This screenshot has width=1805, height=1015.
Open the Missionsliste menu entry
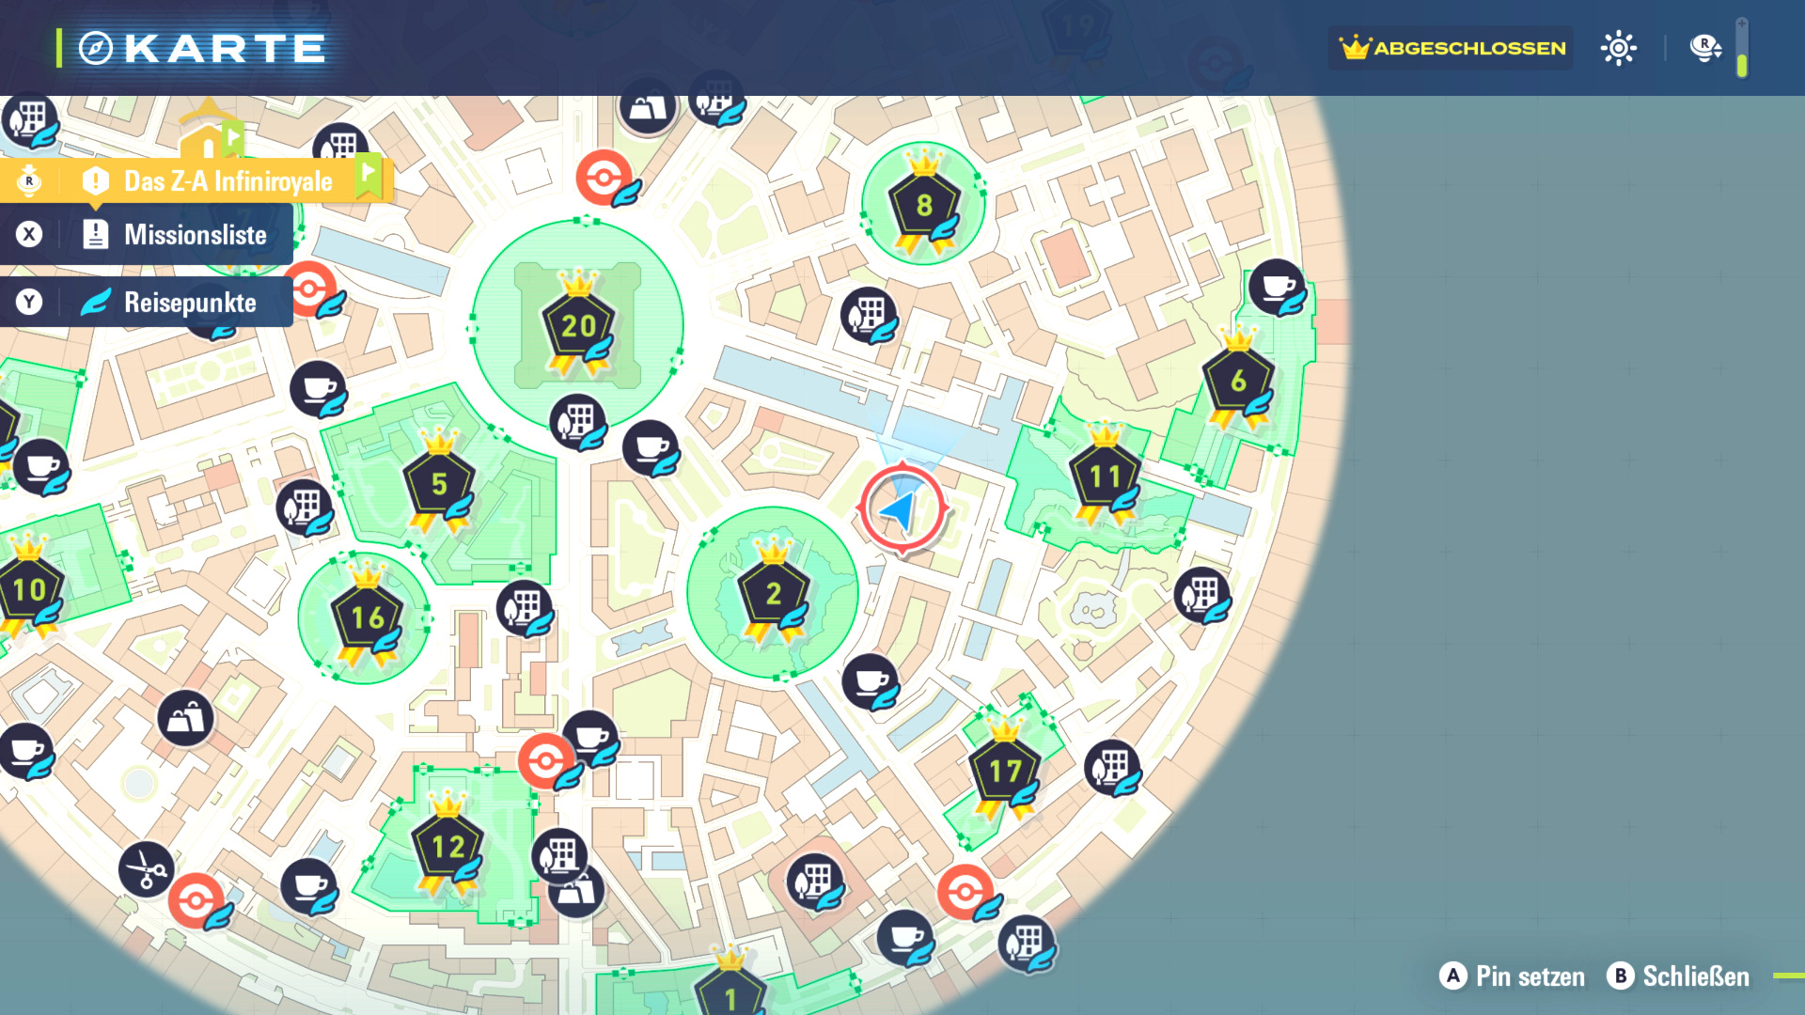click(x=195, y=235)
